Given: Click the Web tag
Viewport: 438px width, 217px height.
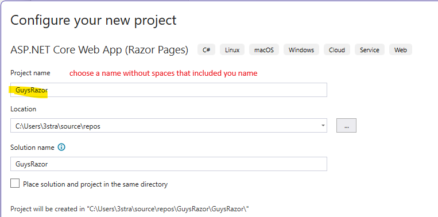Looking at the screenshot, I should coord(401,50).
